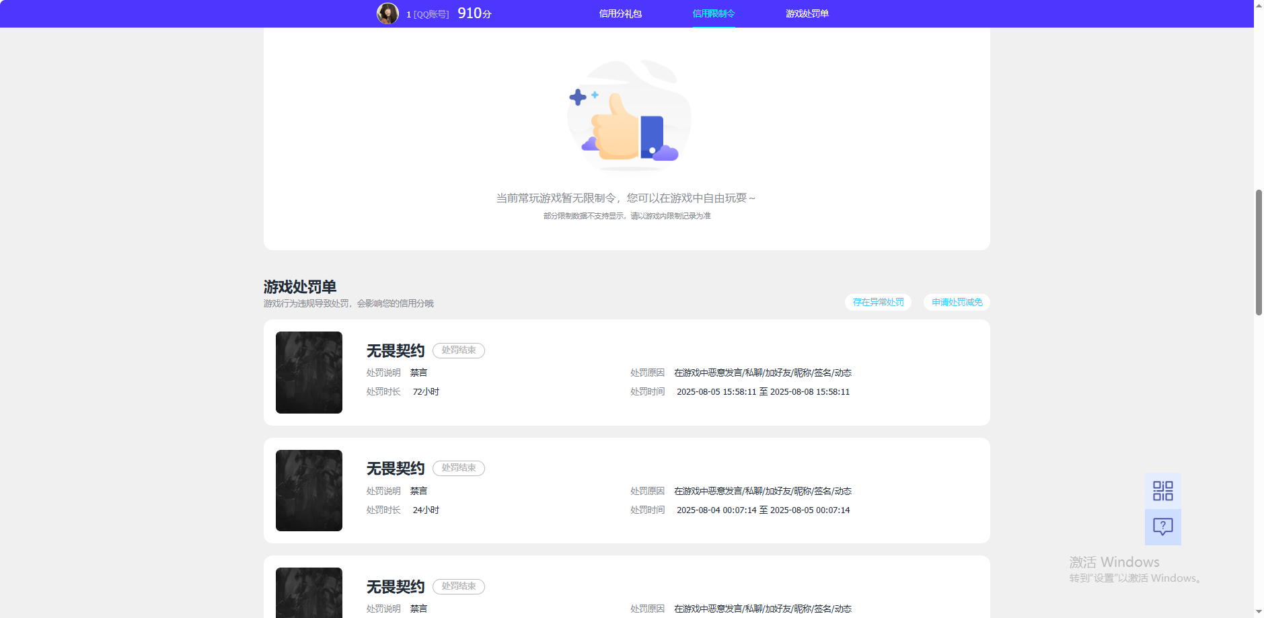Click the 910分 credit score
The height and width of the screenshot is (618, 1264).
[x=474, y=13]
